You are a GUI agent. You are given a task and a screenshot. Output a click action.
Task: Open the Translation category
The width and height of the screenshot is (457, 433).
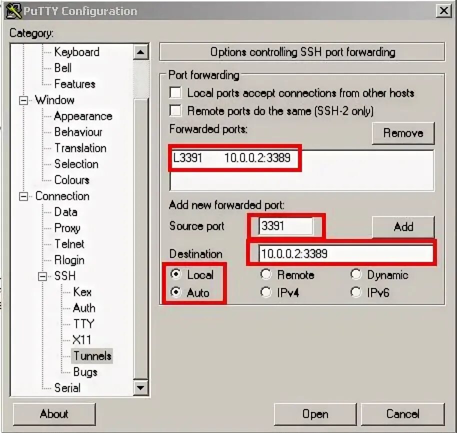(80, 148)
